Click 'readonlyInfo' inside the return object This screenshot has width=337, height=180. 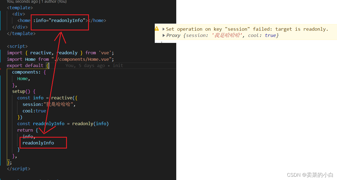(38, 143)
